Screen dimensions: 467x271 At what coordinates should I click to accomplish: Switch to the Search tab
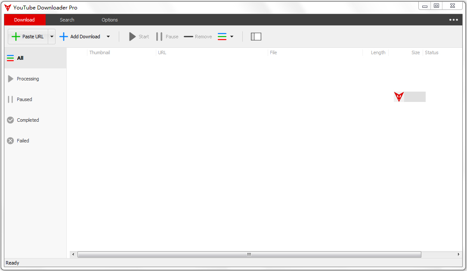67,20
